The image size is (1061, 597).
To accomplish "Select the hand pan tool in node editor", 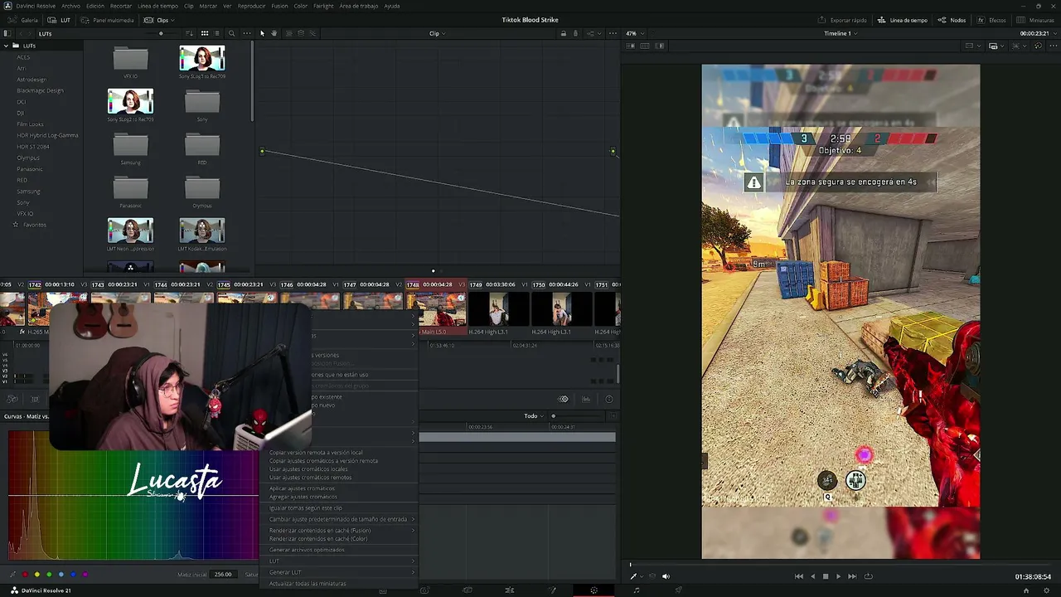I will (x=274, y=33).
